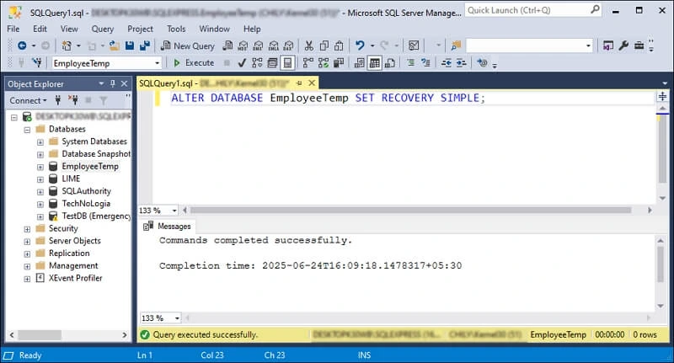Open the Edit menu
674x363 pixels.
(40, 29)
